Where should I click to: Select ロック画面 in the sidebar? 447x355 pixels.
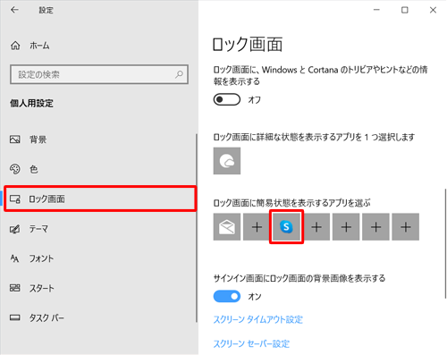(x=100, y=199)
